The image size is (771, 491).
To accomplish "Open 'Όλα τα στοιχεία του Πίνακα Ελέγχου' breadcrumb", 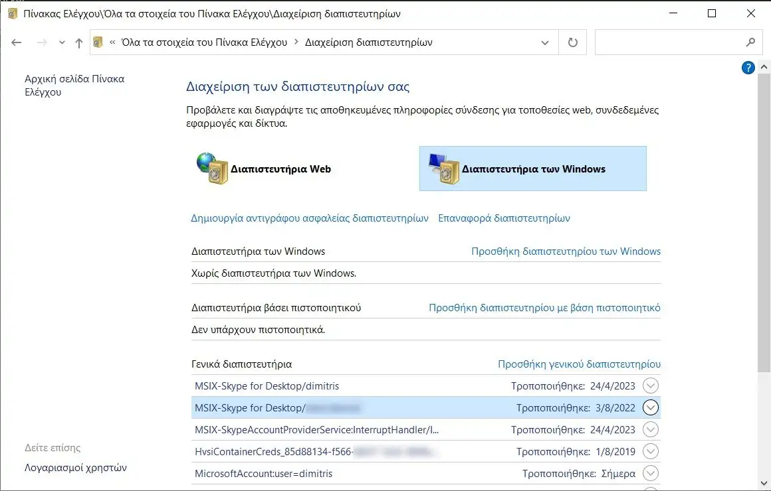I will point(204,42).
